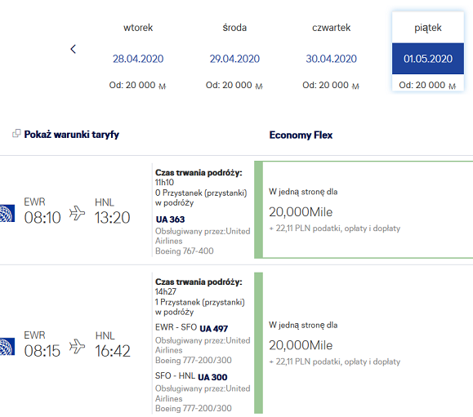Open flight details for UA 497
The width and height of the screenshot is (473, 417).
(214, 328)
